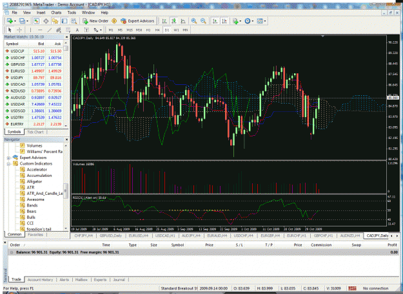Viewport: 403px width, 294px height.
Task: Toggle Market Watch window icon
Action: click(x=37, y=21)
